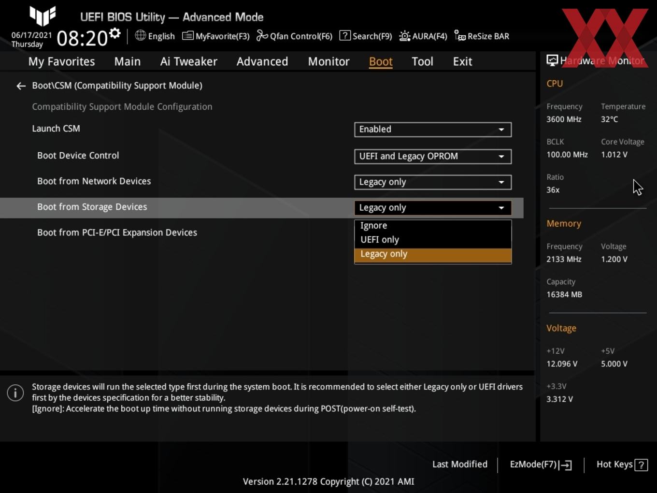This screenshot has width=657, height=493.
Task: Select Launch CSM setting label
Action: pyautogui.click(x=56, y=129)
